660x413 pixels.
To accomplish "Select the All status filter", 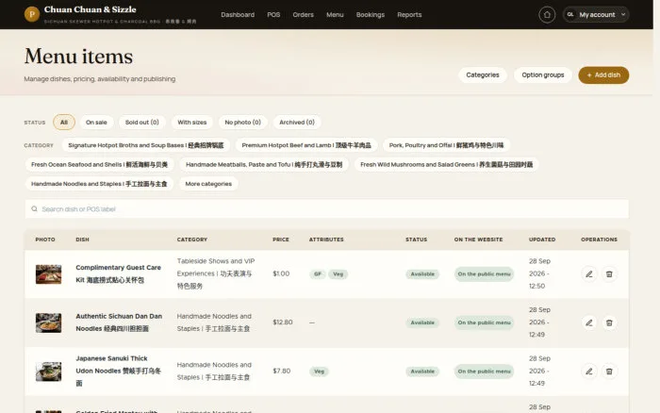I will pos(64,122).
